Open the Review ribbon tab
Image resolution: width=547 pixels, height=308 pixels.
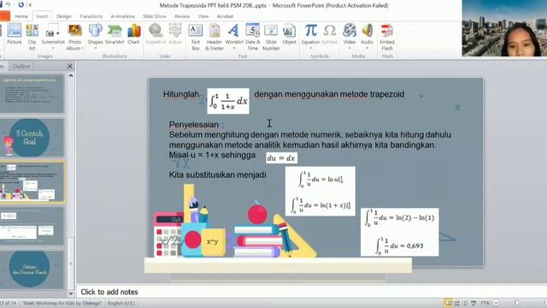[182, 16]
